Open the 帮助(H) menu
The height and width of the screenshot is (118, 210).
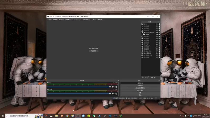pyautogui.click(x=100, y=19)
